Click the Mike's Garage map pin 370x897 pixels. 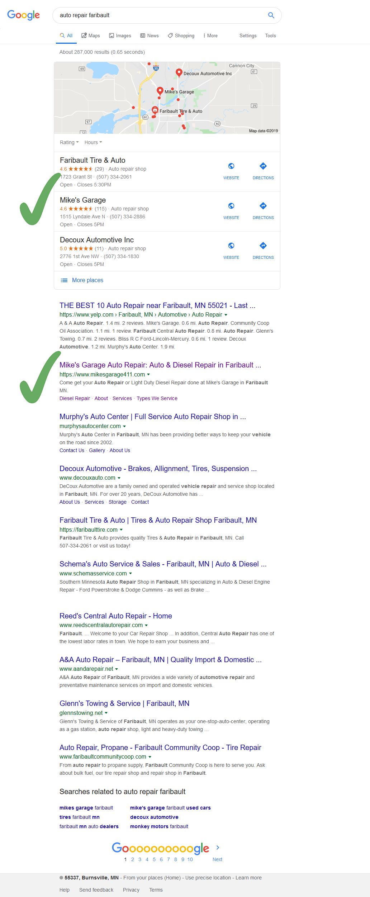click(160, 91)
